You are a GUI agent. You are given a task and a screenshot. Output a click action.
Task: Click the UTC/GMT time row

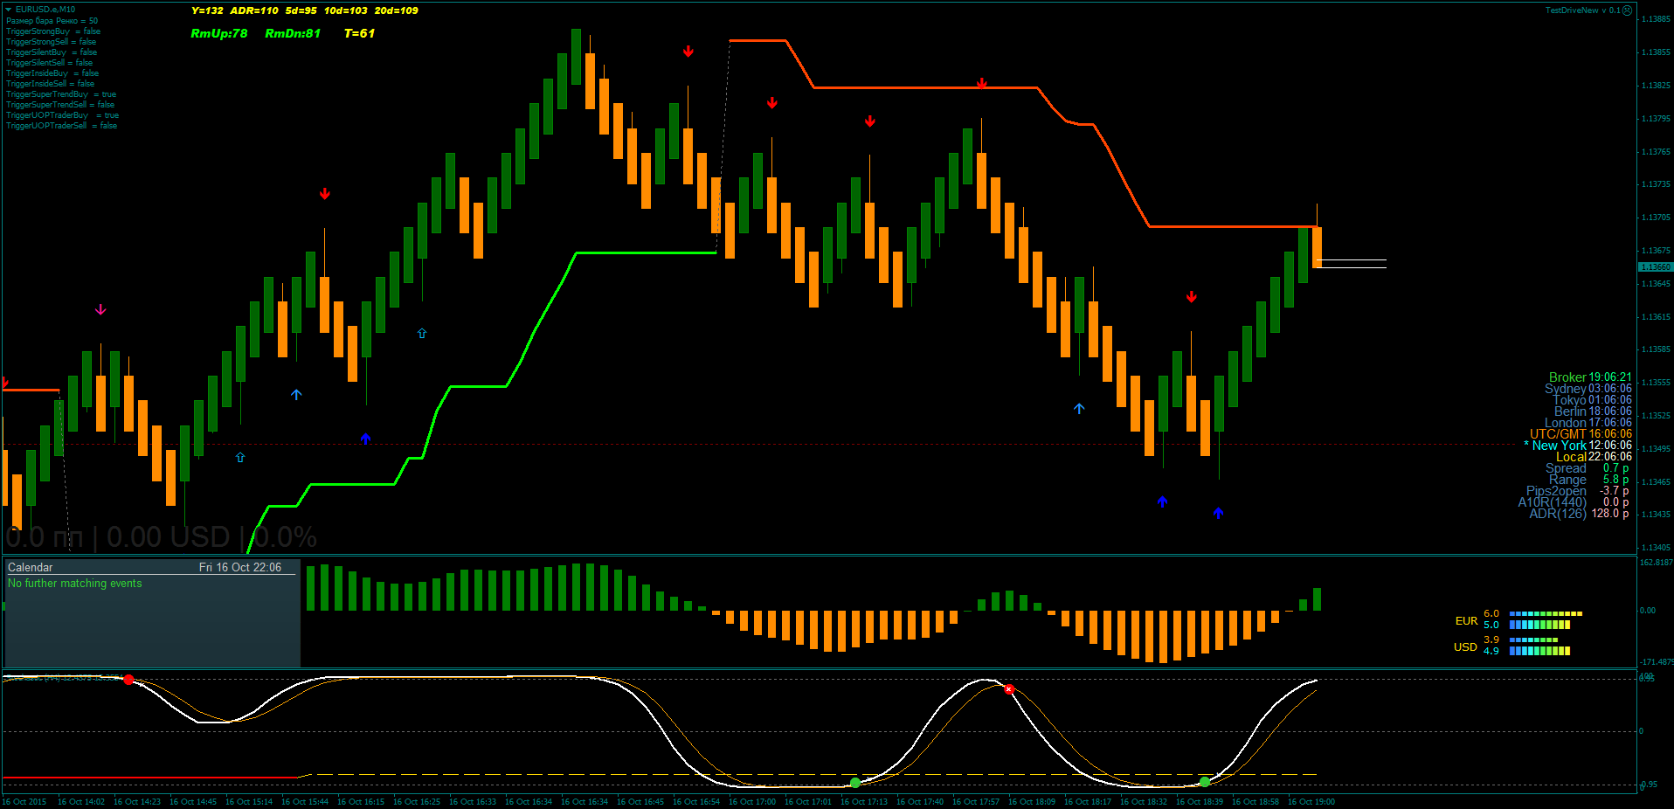coord(1581,434)
